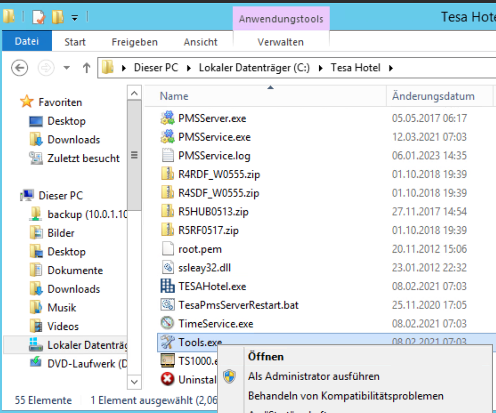The image size is (496, 413).
Task: Click the Dieser PC computer icon
Action: [27, 195]
